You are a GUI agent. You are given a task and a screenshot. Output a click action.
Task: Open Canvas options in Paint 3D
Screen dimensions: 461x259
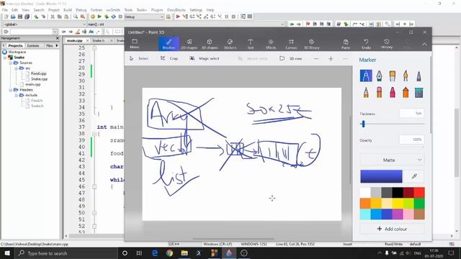click(x=291, y=44)
